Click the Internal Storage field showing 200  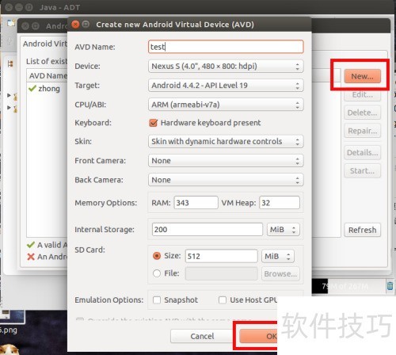tap(208, 229)
